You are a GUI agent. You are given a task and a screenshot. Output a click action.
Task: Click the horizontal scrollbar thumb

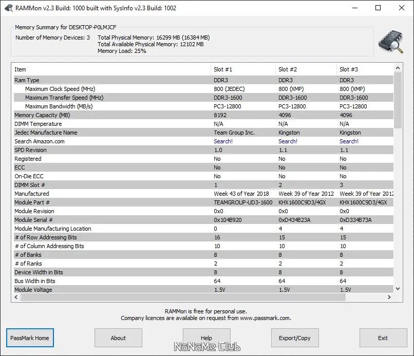click(x=183, y=297)
